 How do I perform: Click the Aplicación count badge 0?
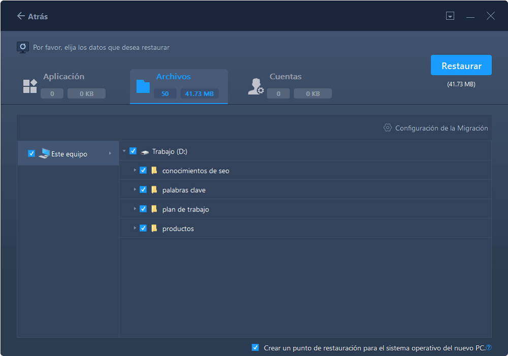pos(52,94)
